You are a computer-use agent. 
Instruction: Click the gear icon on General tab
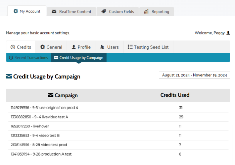[x=43, y=47]
